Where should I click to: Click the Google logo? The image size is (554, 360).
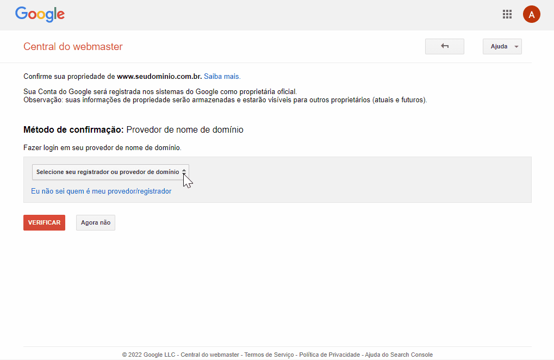pos(40,14)
